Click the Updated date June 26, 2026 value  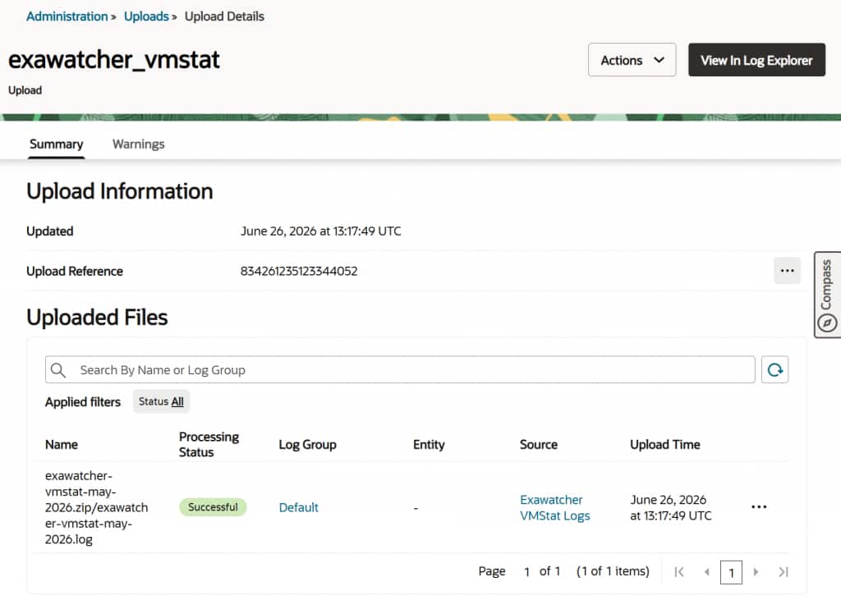[x=321, y=231]
